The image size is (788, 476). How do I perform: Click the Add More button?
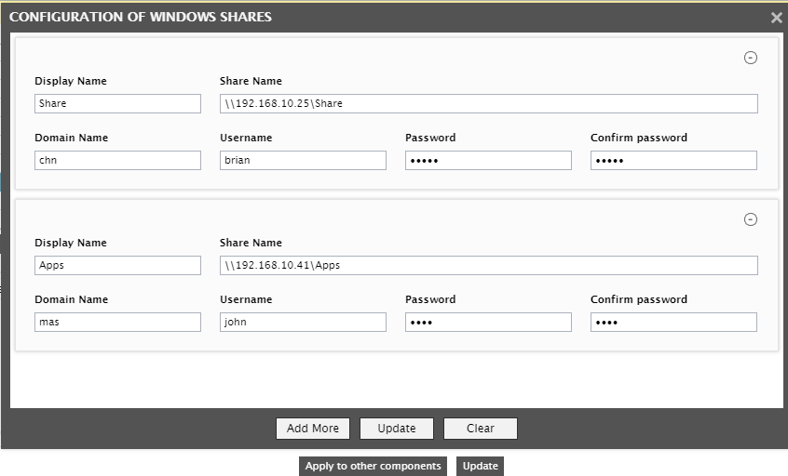(x=313, y=429)
